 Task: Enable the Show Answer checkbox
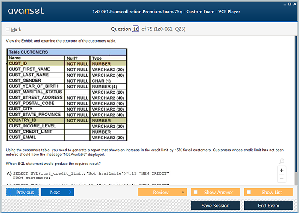click(x=196, y=192)
